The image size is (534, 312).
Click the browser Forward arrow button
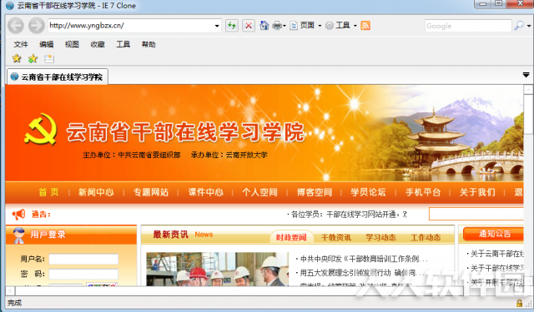[x=36, y=26]
